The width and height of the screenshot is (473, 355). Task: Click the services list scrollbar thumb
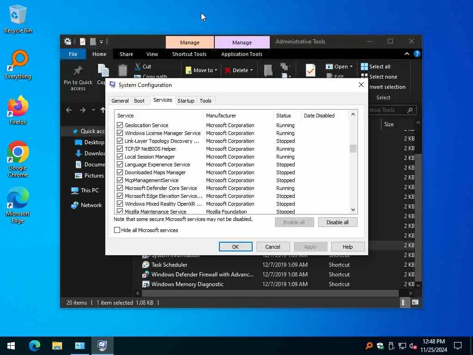pos(353,148)
